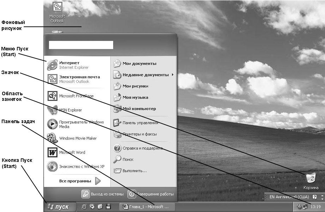Viewport: 325px width, 212px height.
Task: Click the пуск (Start) button
Action: point(59,207)
